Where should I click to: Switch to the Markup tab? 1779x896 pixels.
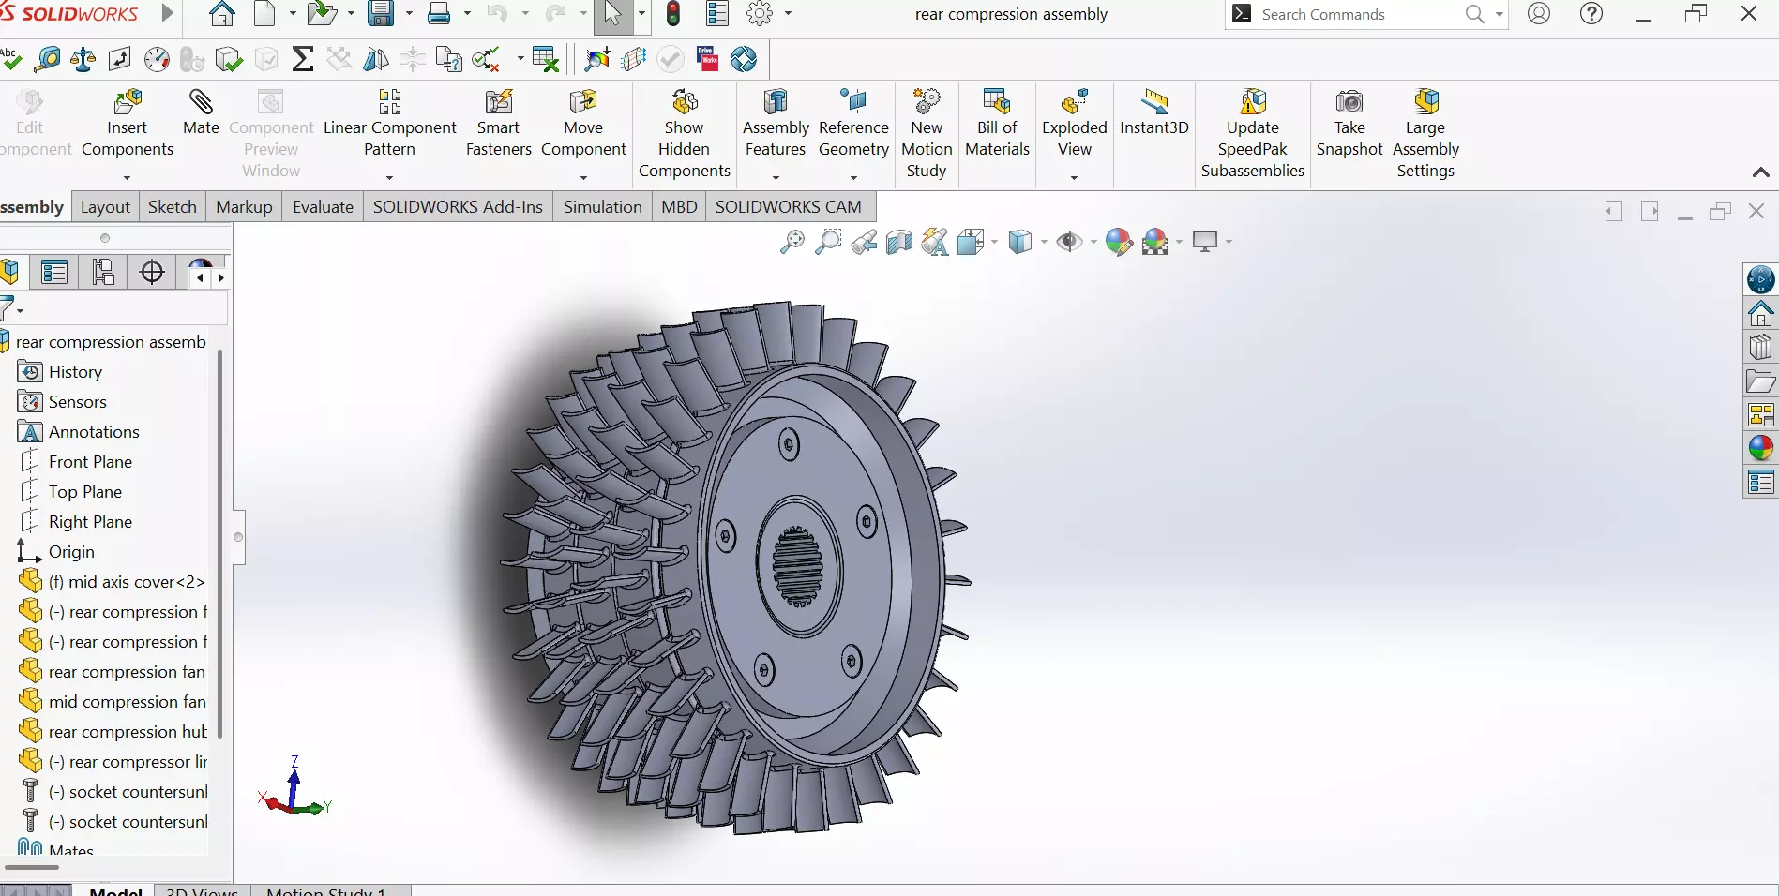[244, 207]
